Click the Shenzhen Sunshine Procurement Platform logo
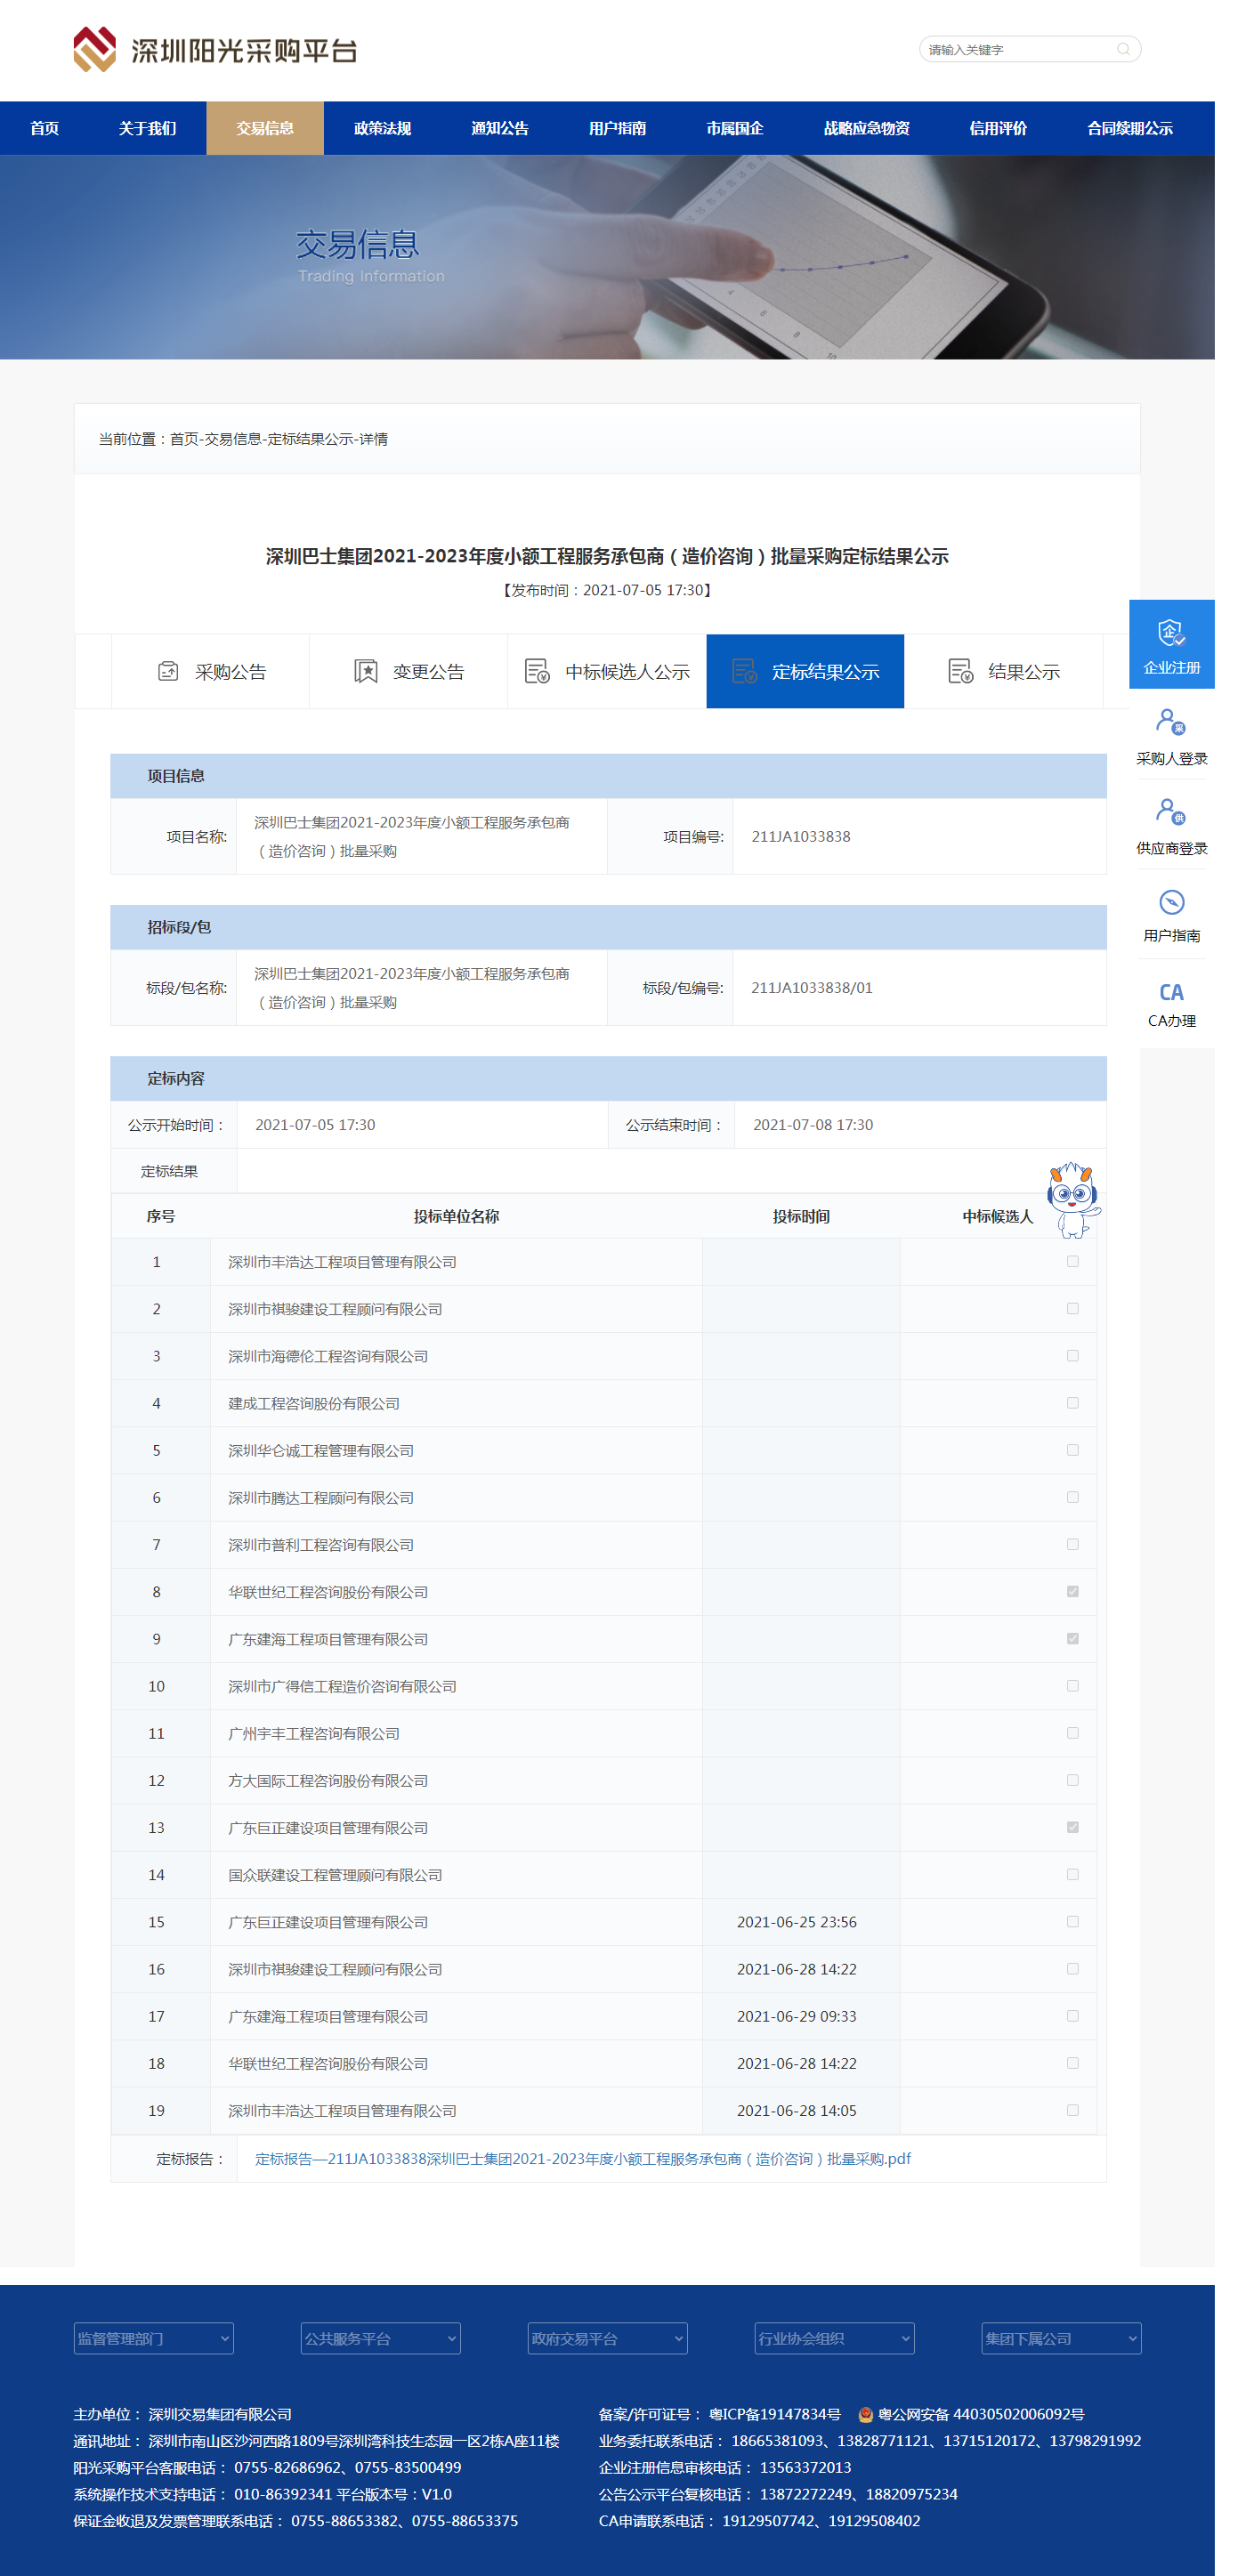The width and height of the screenshot is (1246, 2576). pyautogui.click(x=215, y=49)
